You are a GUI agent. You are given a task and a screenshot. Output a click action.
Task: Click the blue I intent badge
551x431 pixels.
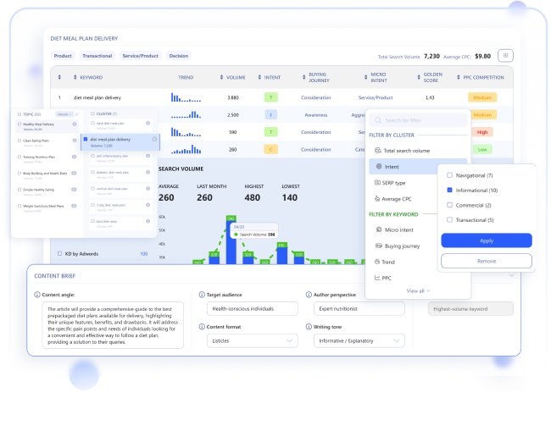coord(270,114)
